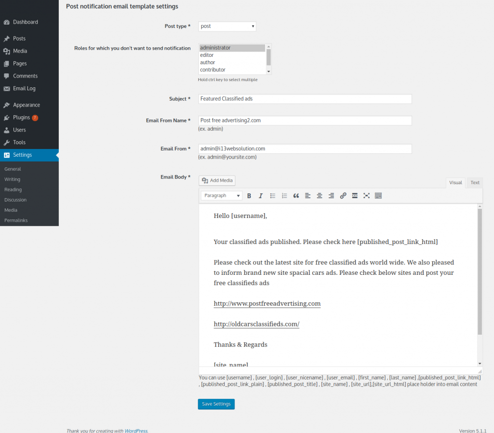The width and height of the screenshot is (494, 433).
Task: Open the Users menu
Action: (x=29, y=130)
